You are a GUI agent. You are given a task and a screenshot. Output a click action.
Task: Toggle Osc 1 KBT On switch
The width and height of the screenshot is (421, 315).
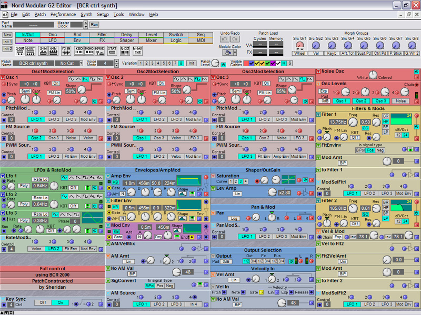click(56, 83)
